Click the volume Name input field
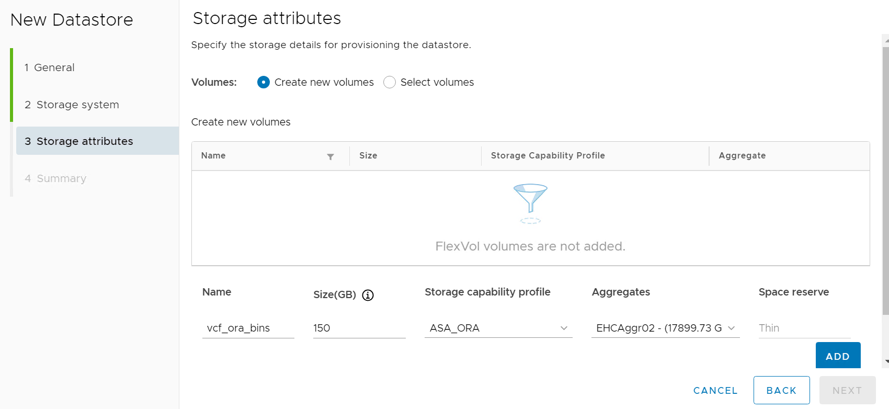This screenshot has height=409, width=889. point(248,328)
